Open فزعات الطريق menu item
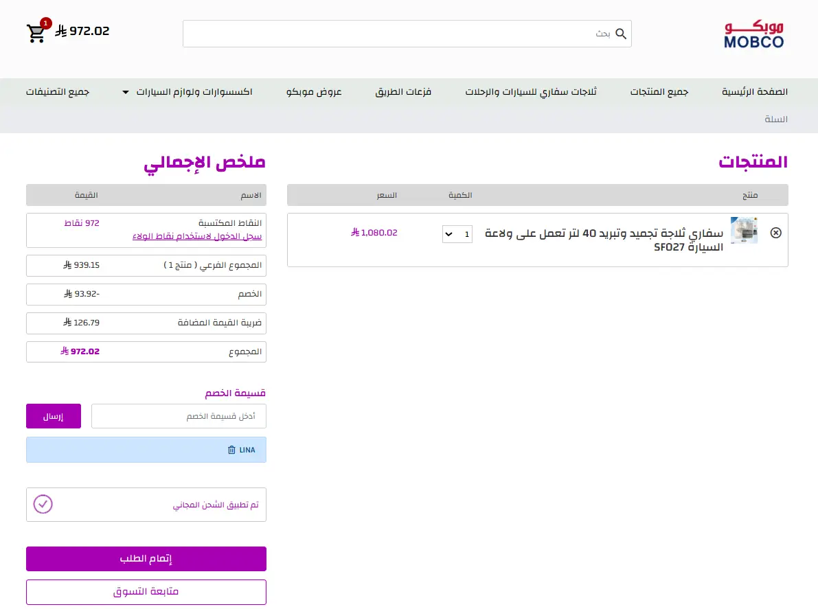 click(402, 92)
